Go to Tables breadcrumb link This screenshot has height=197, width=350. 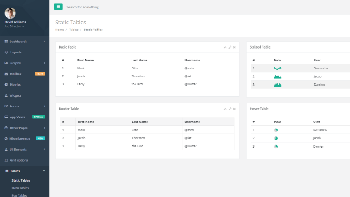click(74, 30)
